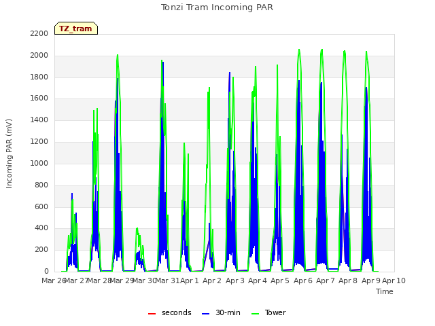The width and height of the screenshot is (435, 326).
Task: Click the 1000 y-axis tick label
Action: pos(39,163)
